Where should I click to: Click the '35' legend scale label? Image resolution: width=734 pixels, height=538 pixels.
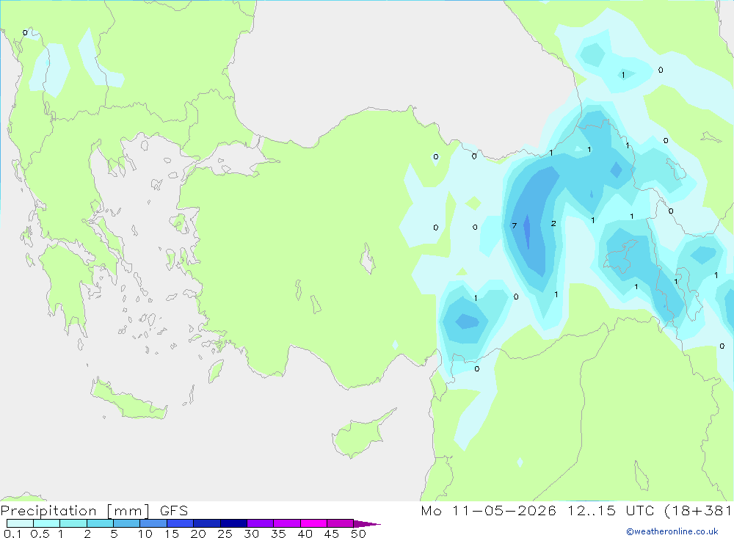click(278, 534)
